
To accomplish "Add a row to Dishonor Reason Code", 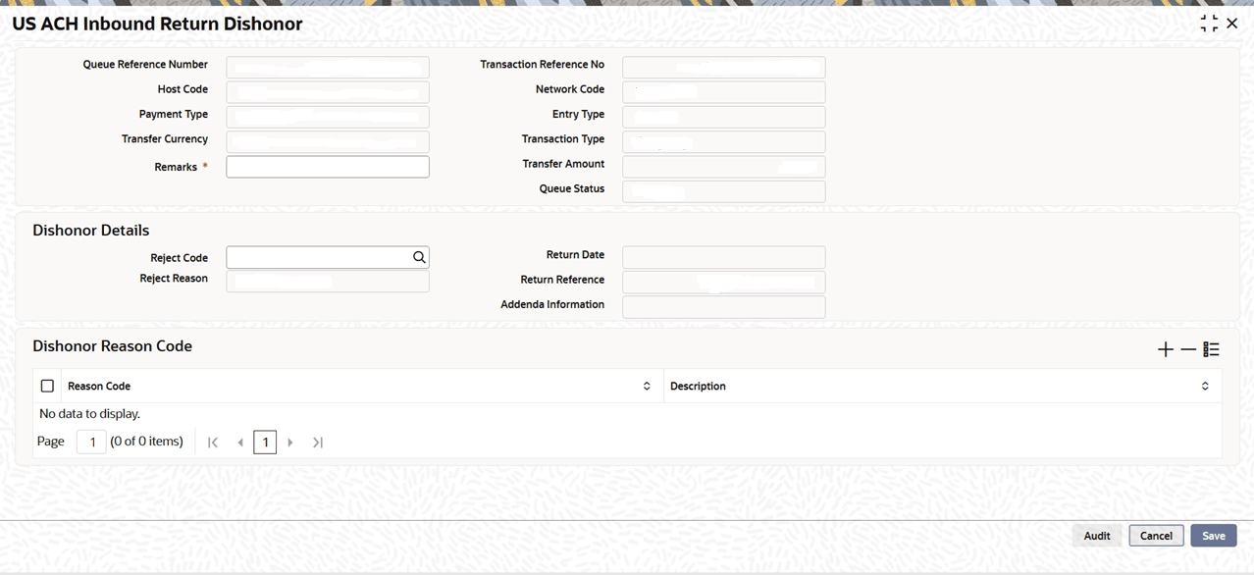I will (x=1166, y=349).
